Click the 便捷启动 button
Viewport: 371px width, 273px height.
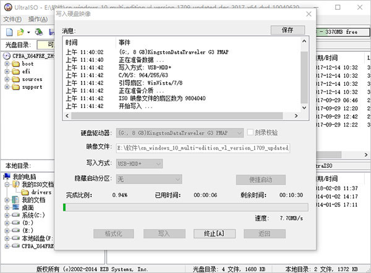point(261,180)
